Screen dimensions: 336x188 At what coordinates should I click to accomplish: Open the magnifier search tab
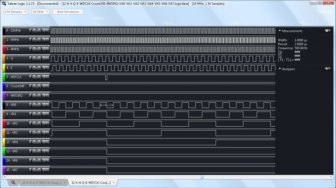click(13, 182)
